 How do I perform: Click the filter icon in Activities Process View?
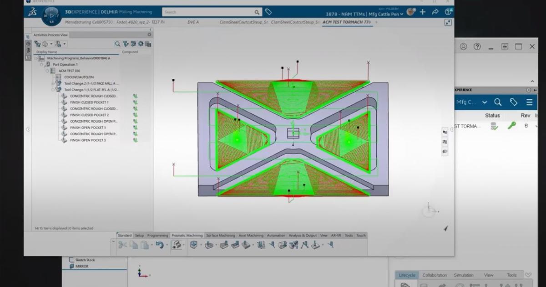[x=126, y=44]
